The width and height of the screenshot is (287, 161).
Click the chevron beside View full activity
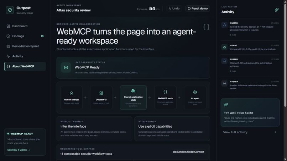275,132
